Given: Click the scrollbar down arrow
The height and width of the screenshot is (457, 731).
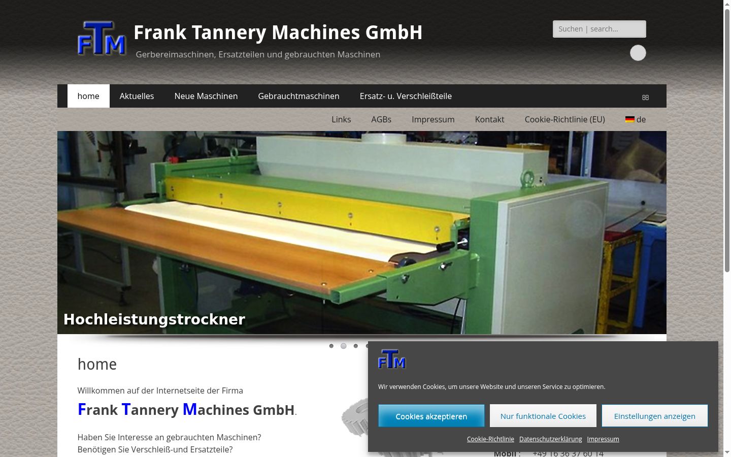Looking at the screenshot, I should 727,452.
